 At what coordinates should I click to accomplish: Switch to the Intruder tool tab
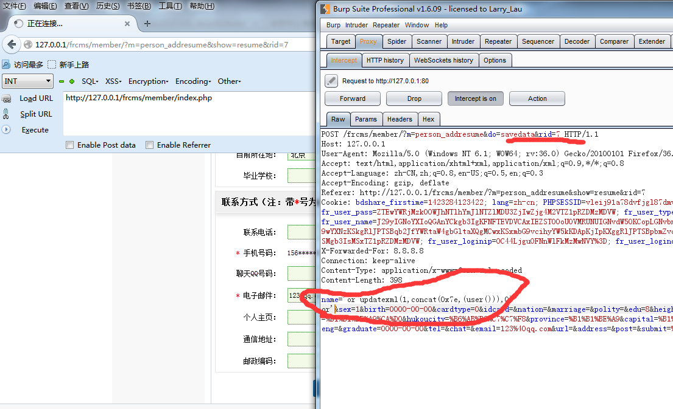pos(463,41)
